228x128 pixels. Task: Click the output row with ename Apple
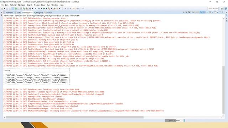(x=36, y=75)
